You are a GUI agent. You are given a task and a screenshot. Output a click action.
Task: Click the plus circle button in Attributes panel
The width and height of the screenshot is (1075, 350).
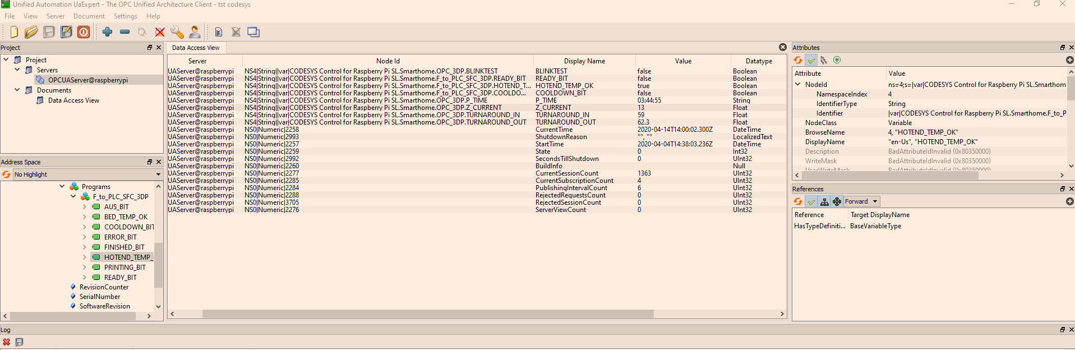pos(1069,60)
